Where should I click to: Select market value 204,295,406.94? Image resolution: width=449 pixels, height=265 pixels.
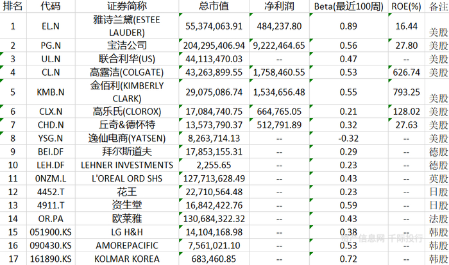coord(214,46)
